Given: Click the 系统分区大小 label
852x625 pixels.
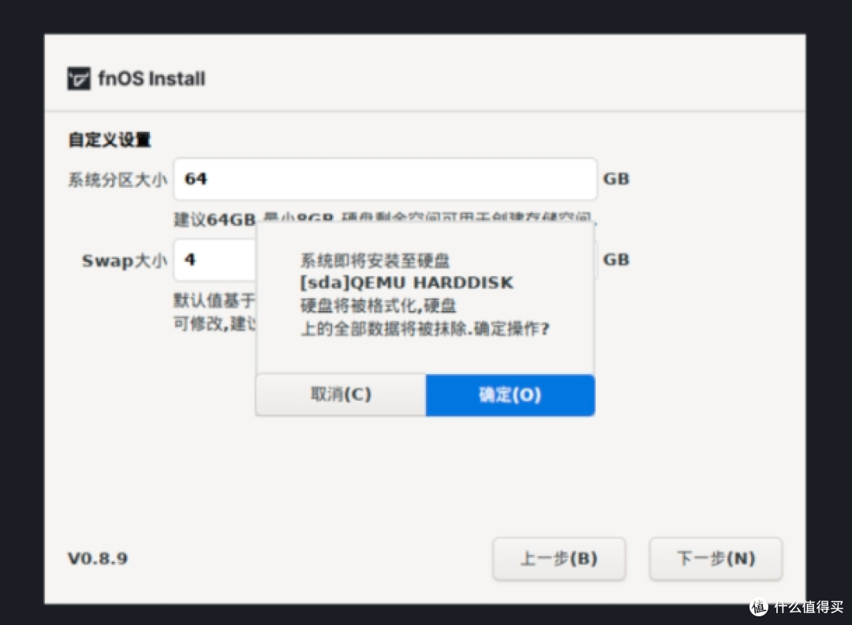Looking at the screenshot, I should click(118, 180).
